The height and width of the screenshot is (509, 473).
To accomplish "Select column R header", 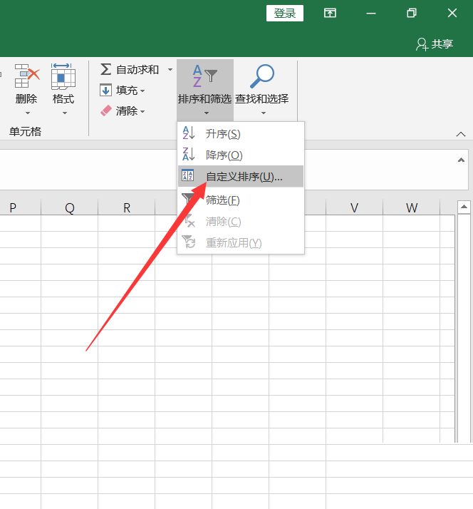I will pyautogui.click(x=127, y=207).
